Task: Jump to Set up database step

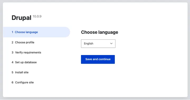Action: [26, 62]
